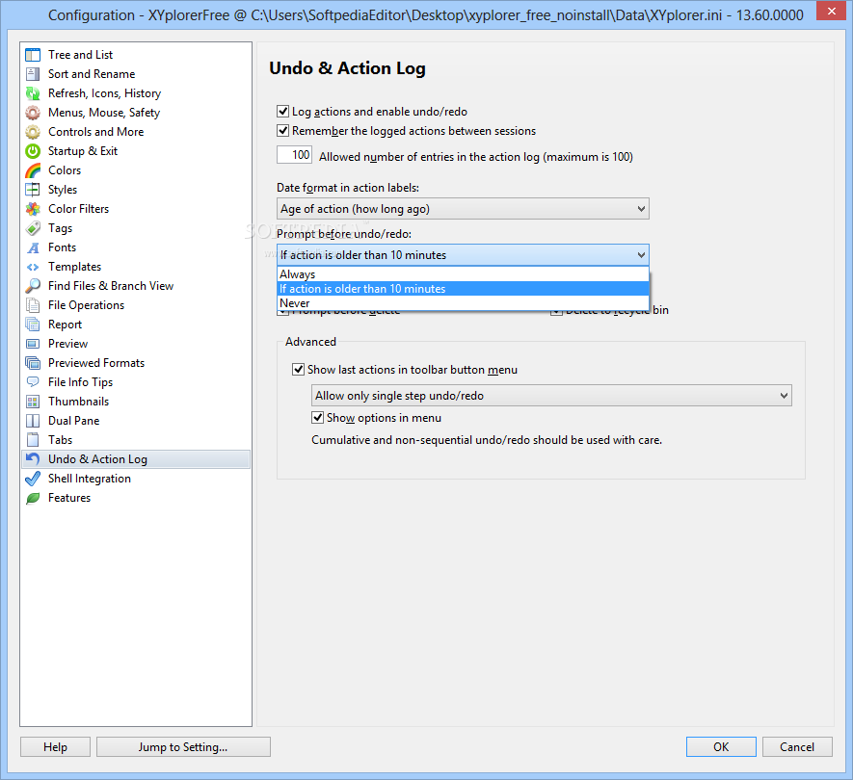
Task: Select Always in the prompt dropdown list
Action: tap(463, 274)
